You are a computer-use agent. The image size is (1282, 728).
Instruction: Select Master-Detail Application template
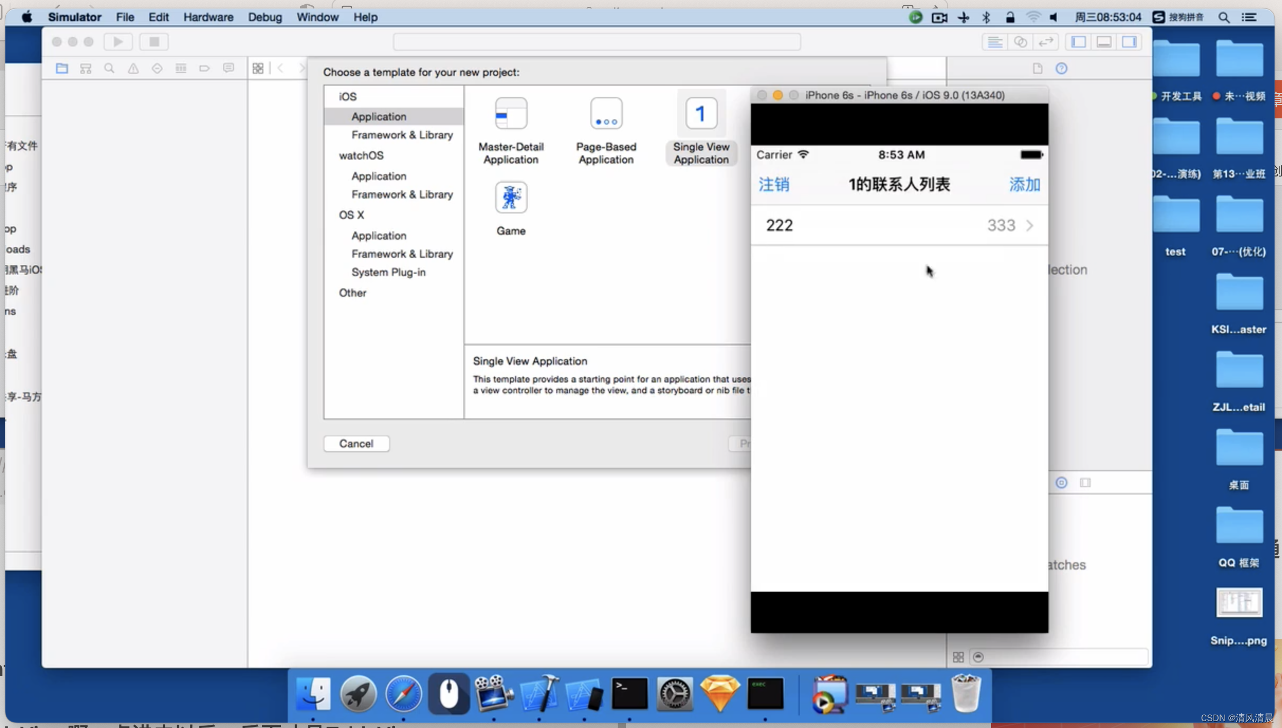(511, 130)
